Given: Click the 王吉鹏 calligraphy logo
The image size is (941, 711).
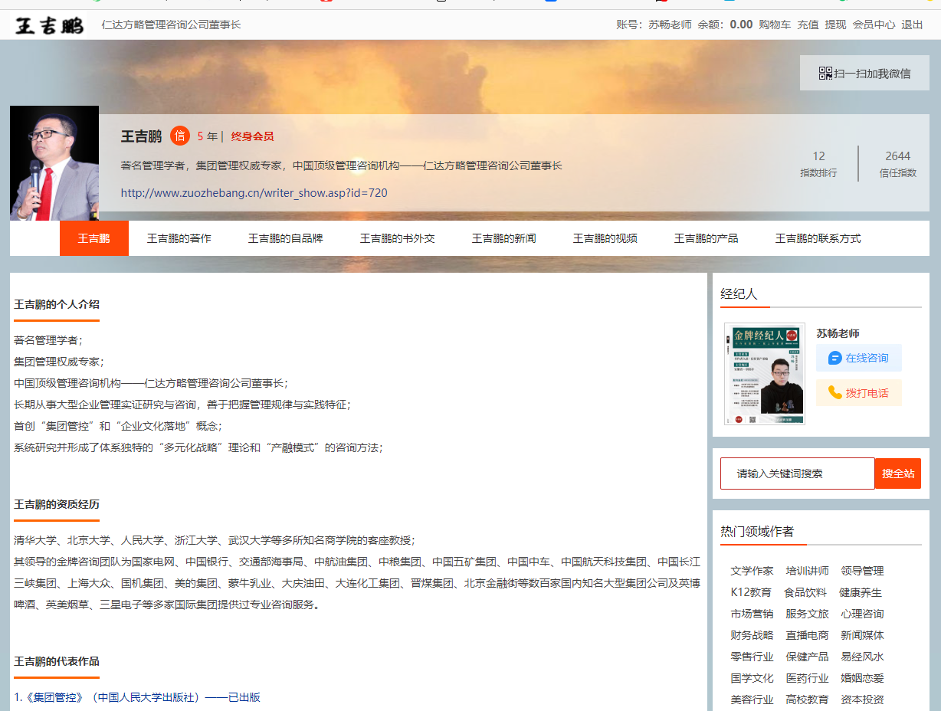Looking at the screenshot, I should (50, 25).
